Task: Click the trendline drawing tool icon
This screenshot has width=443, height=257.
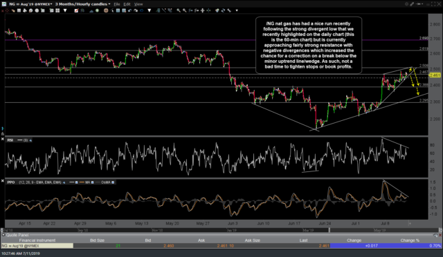Action: (x=164, y=10)
